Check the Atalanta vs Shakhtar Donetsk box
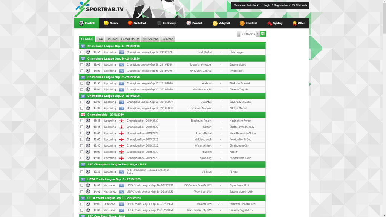The width and height of the screenshot is (386, 217). (82, 83)
